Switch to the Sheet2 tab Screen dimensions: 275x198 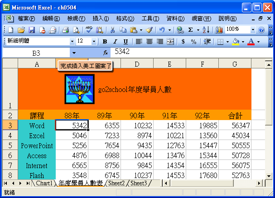(116, 183)
